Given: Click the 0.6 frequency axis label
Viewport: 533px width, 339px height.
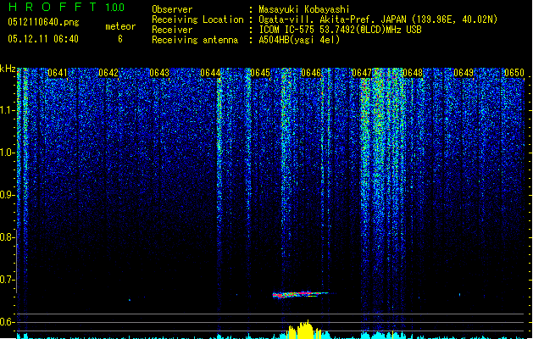Looking at the screenshot, I should point(8,322).
